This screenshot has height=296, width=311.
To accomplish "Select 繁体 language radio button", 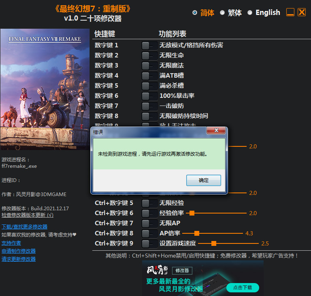I will 222,13.
